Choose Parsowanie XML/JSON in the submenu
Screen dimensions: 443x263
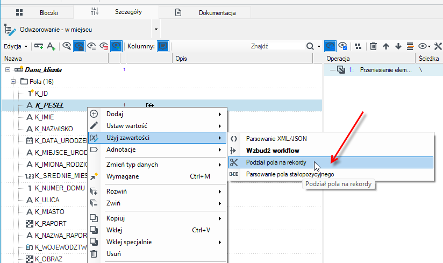331,139
